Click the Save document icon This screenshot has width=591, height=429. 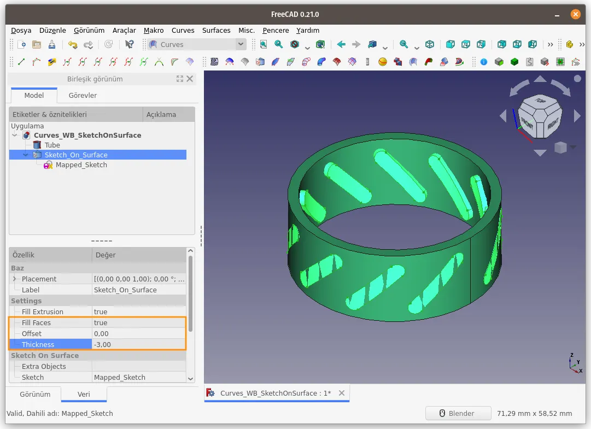[52, 44]
